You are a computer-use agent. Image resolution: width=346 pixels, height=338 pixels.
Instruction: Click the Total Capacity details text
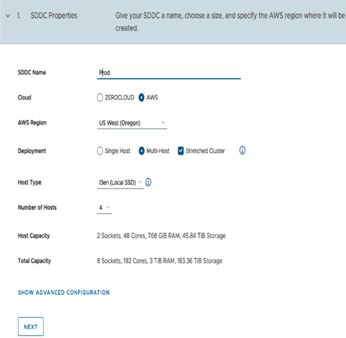click(x=159, y=261)
